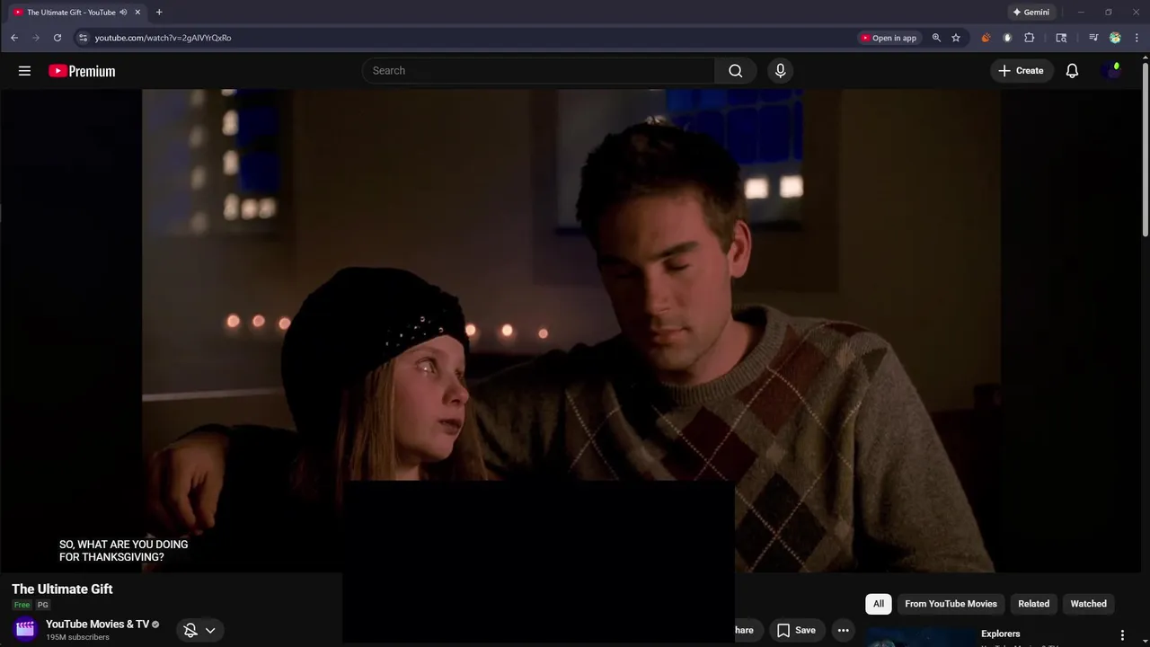Launch Gemini from title bar
The image size is (1150, 647).
(1031, 13)
